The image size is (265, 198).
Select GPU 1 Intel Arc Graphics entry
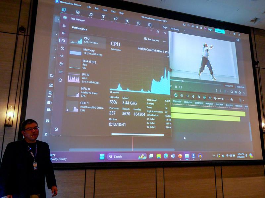[85, 106]
